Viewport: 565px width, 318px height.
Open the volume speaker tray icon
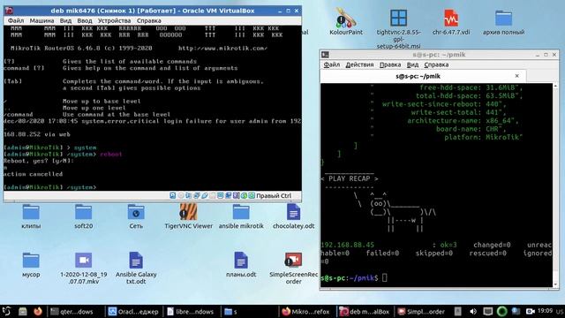473,311
